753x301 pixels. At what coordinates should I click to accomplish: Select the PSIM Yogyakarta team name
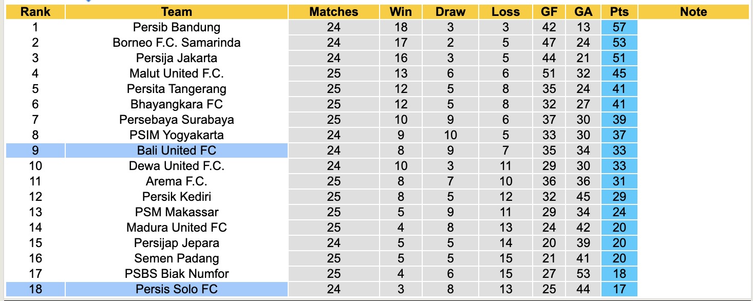176,135
